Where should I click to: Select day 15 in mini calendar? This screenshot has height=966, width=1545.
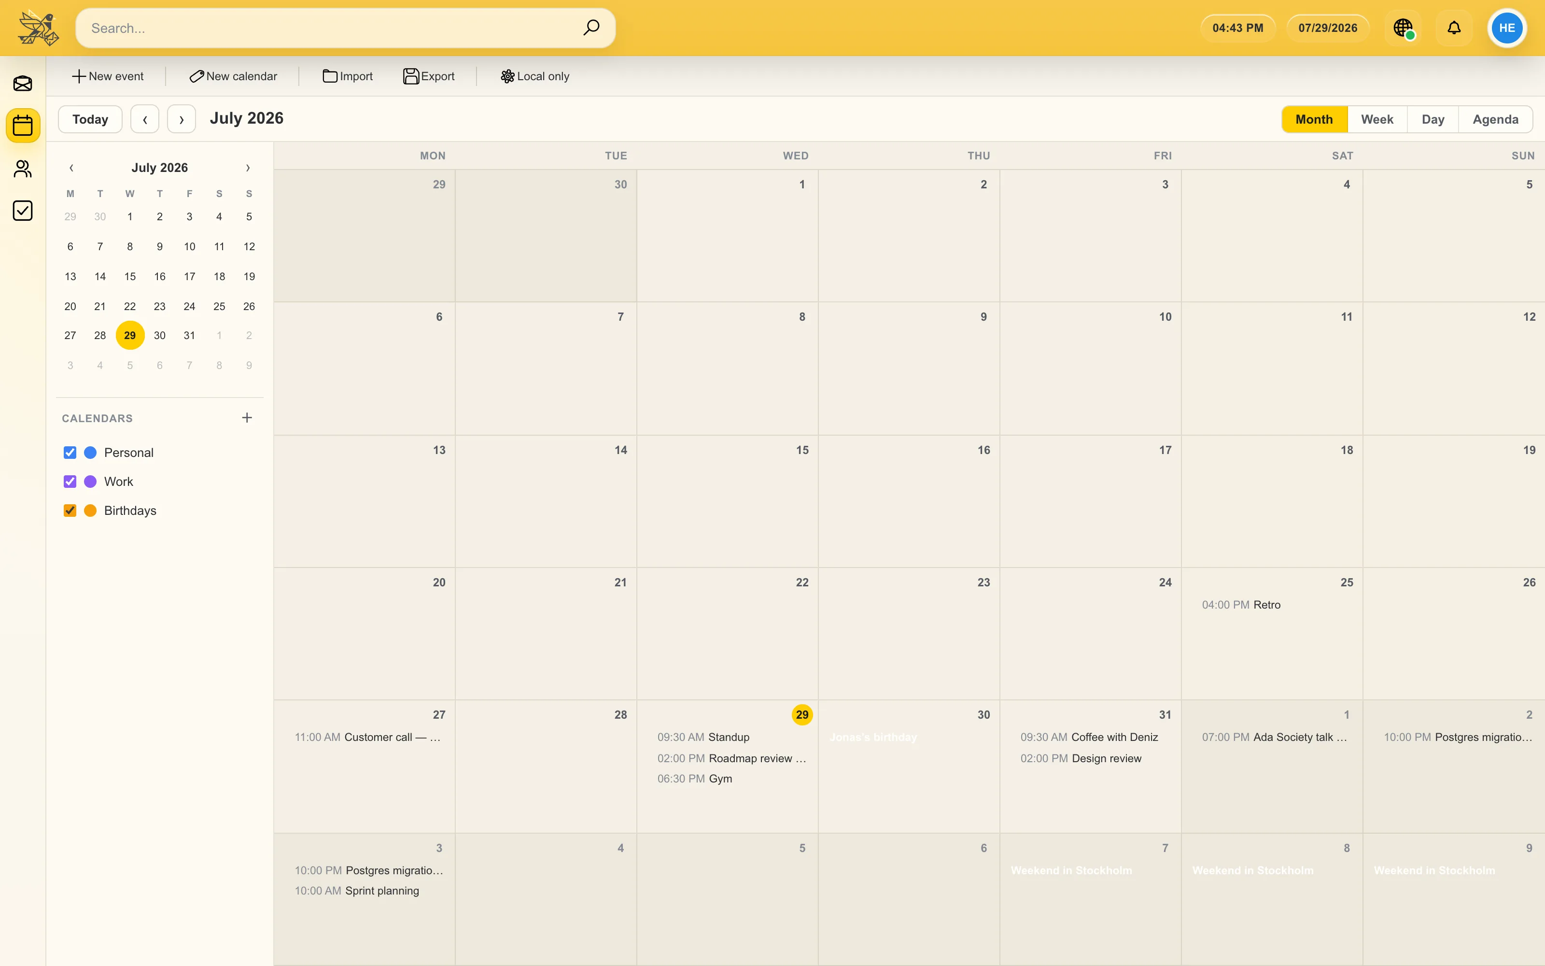129,277
